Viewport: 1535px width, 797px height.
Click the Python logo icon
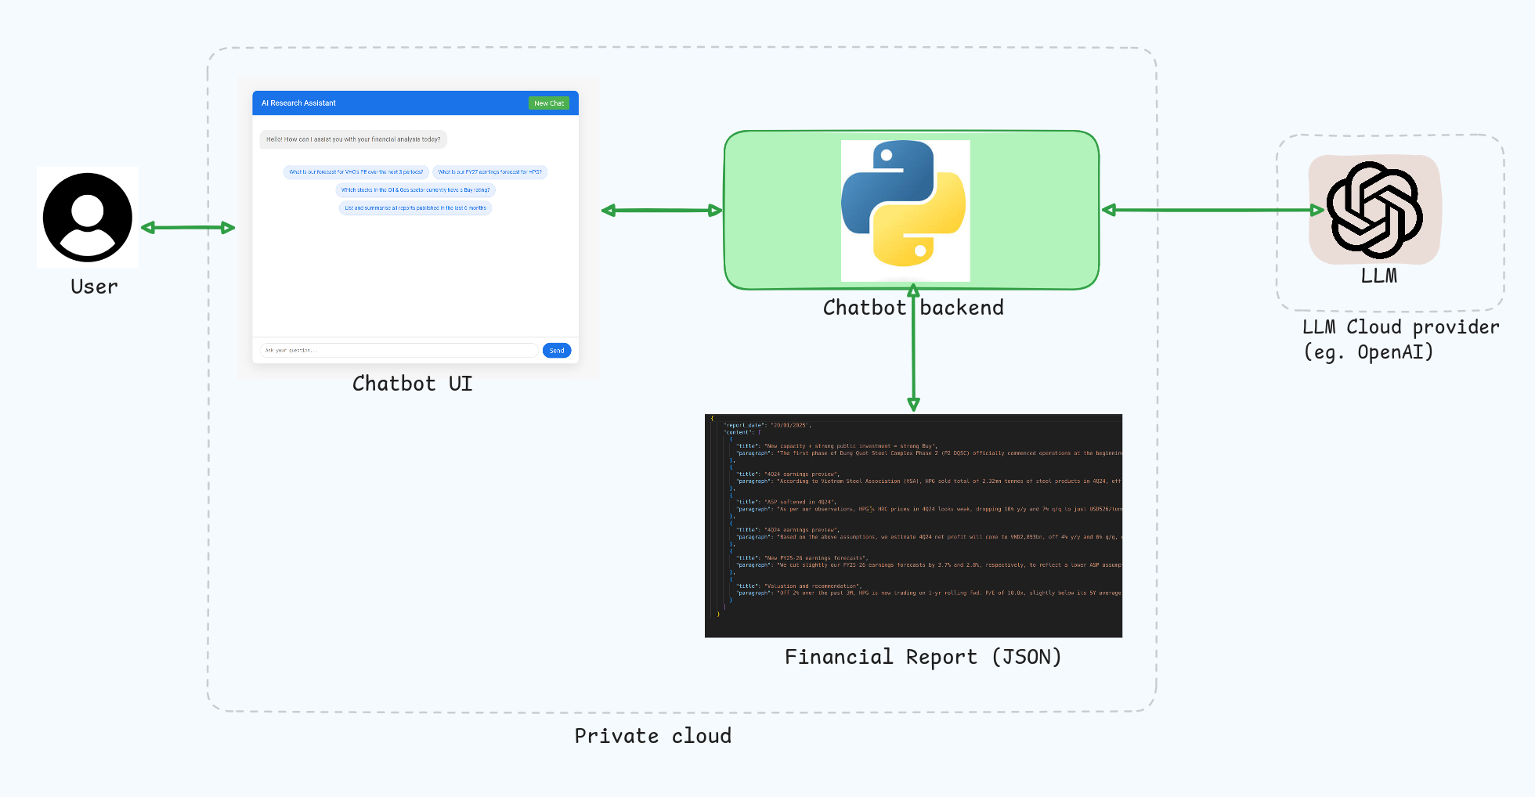click(905, 205)
